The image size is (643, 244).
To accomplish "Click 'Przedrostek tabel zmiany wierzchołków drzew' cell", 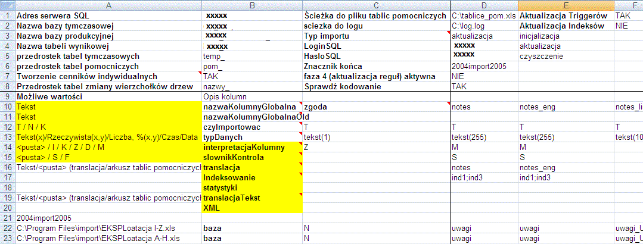I will click(108, 87).
